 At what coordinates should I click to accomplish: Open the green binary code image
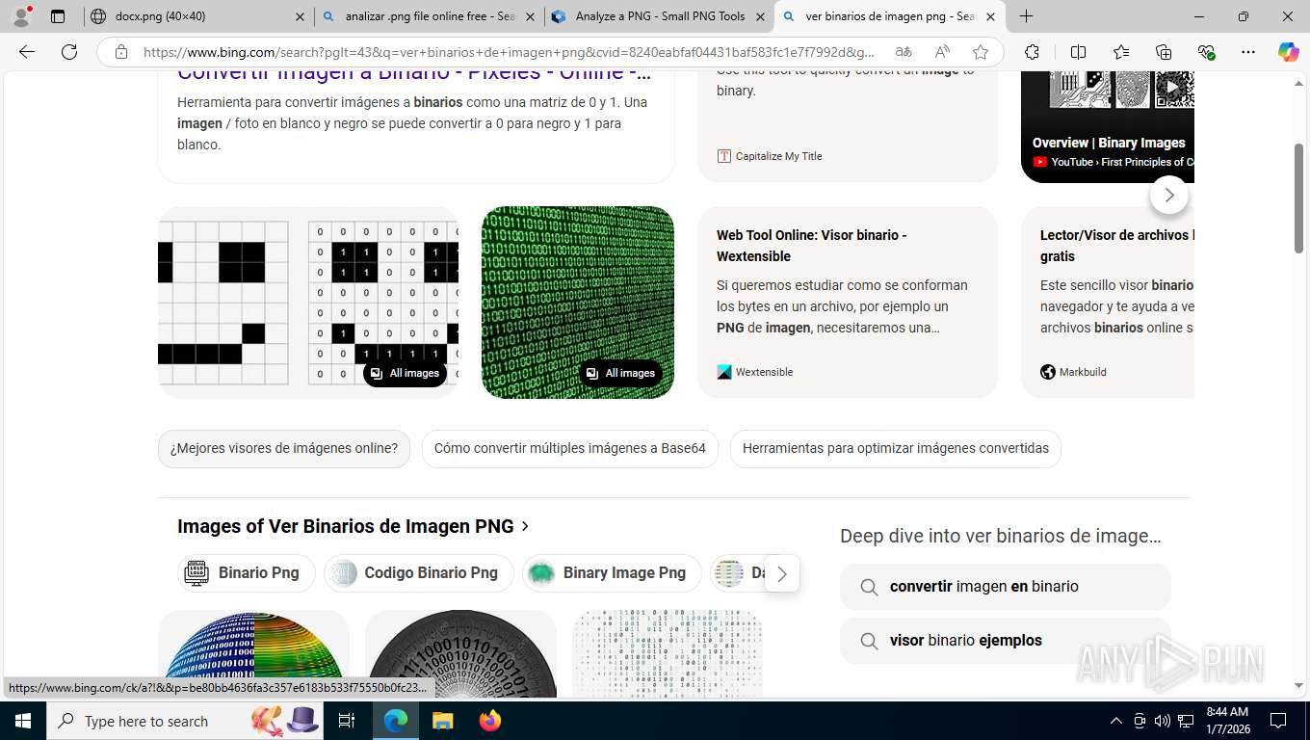[578, 303]
